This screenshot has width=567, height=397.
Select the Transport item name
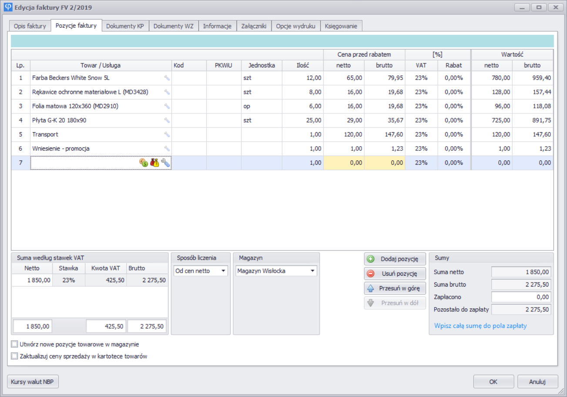pos(45,135)
